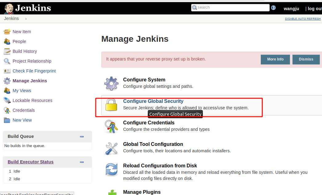Screen dimensions: 322x195
Task: Click the More Info button
Action: click(275, 59)
